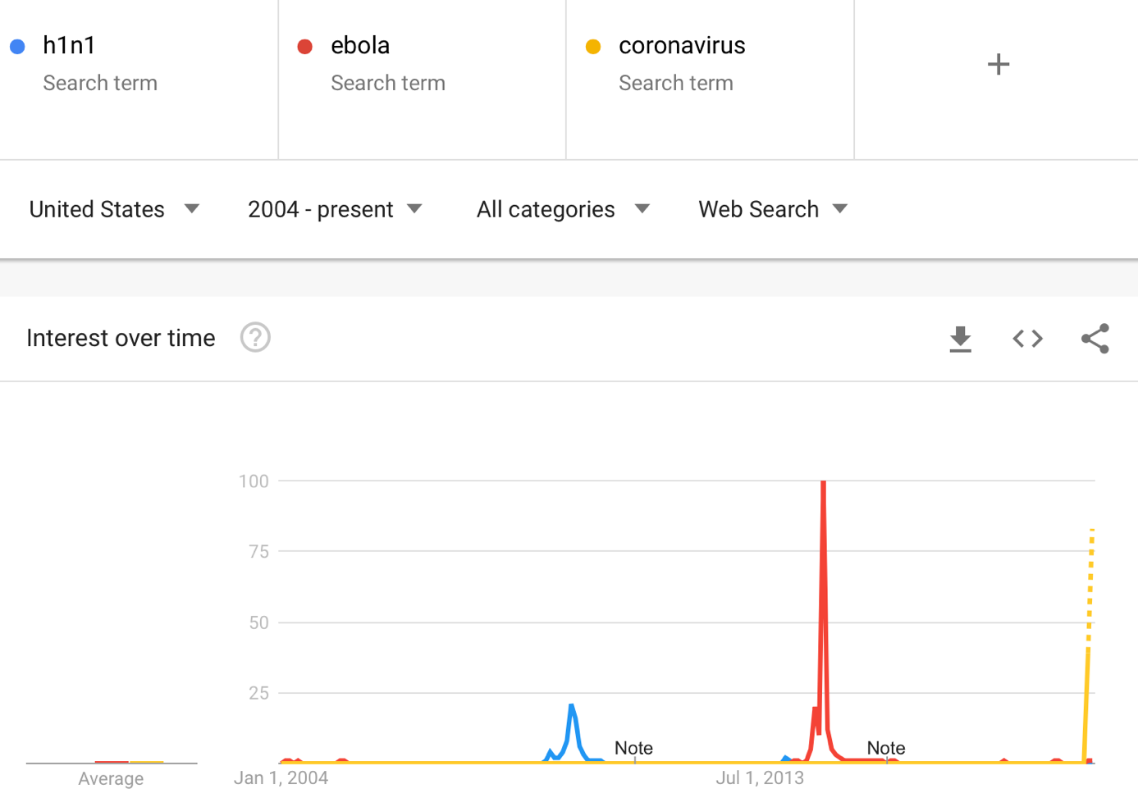
Task: Open the Web Search type dropdown
Action: (773, 209)
